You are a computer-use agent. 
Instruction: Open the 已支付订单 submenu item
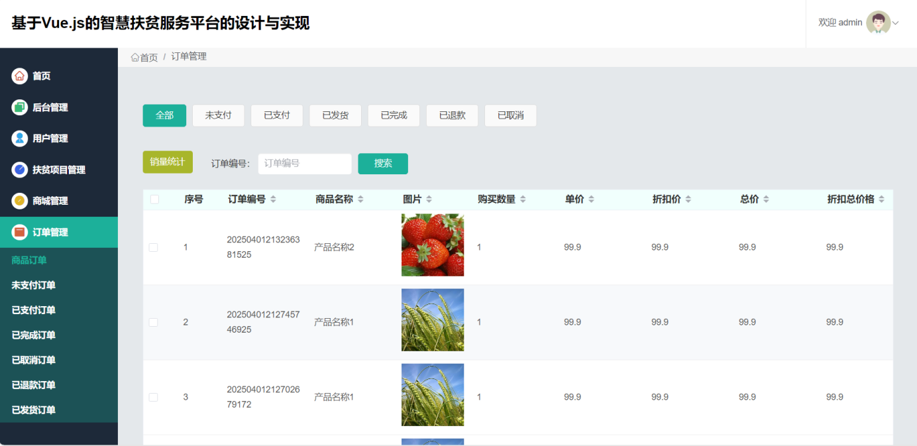pos(59,310)
